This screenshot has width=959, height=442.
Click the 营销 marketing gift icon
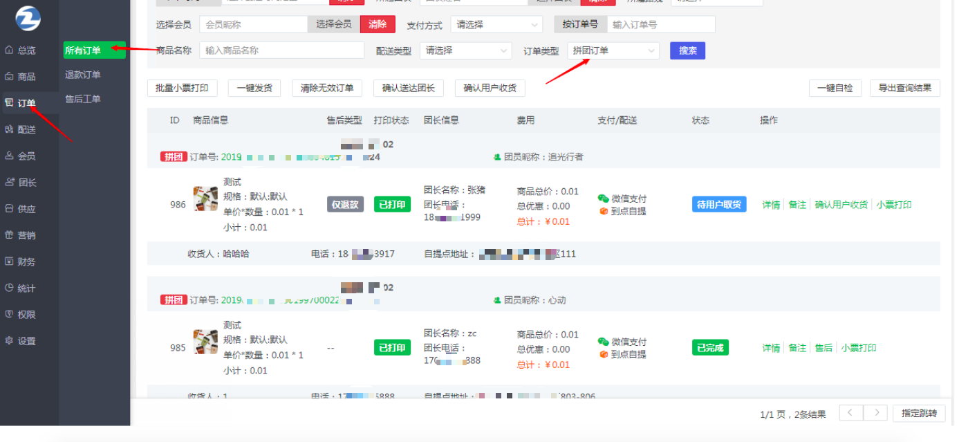click(10, 234)
